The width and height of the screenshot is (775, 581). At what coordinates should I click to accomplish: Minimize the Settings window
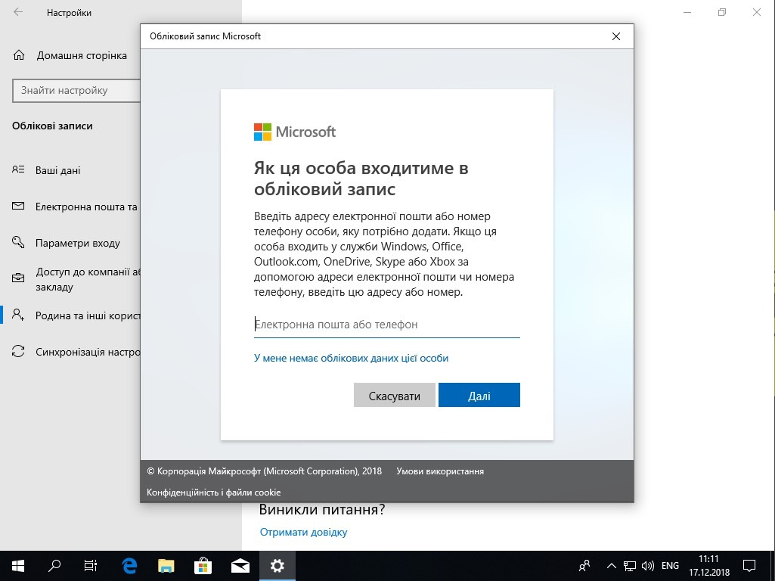coord(687,12)
